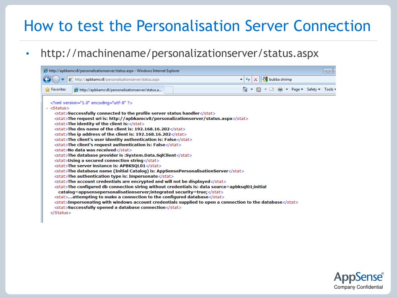Click 'account credentials are encrypted' line

tap(140, 182)
